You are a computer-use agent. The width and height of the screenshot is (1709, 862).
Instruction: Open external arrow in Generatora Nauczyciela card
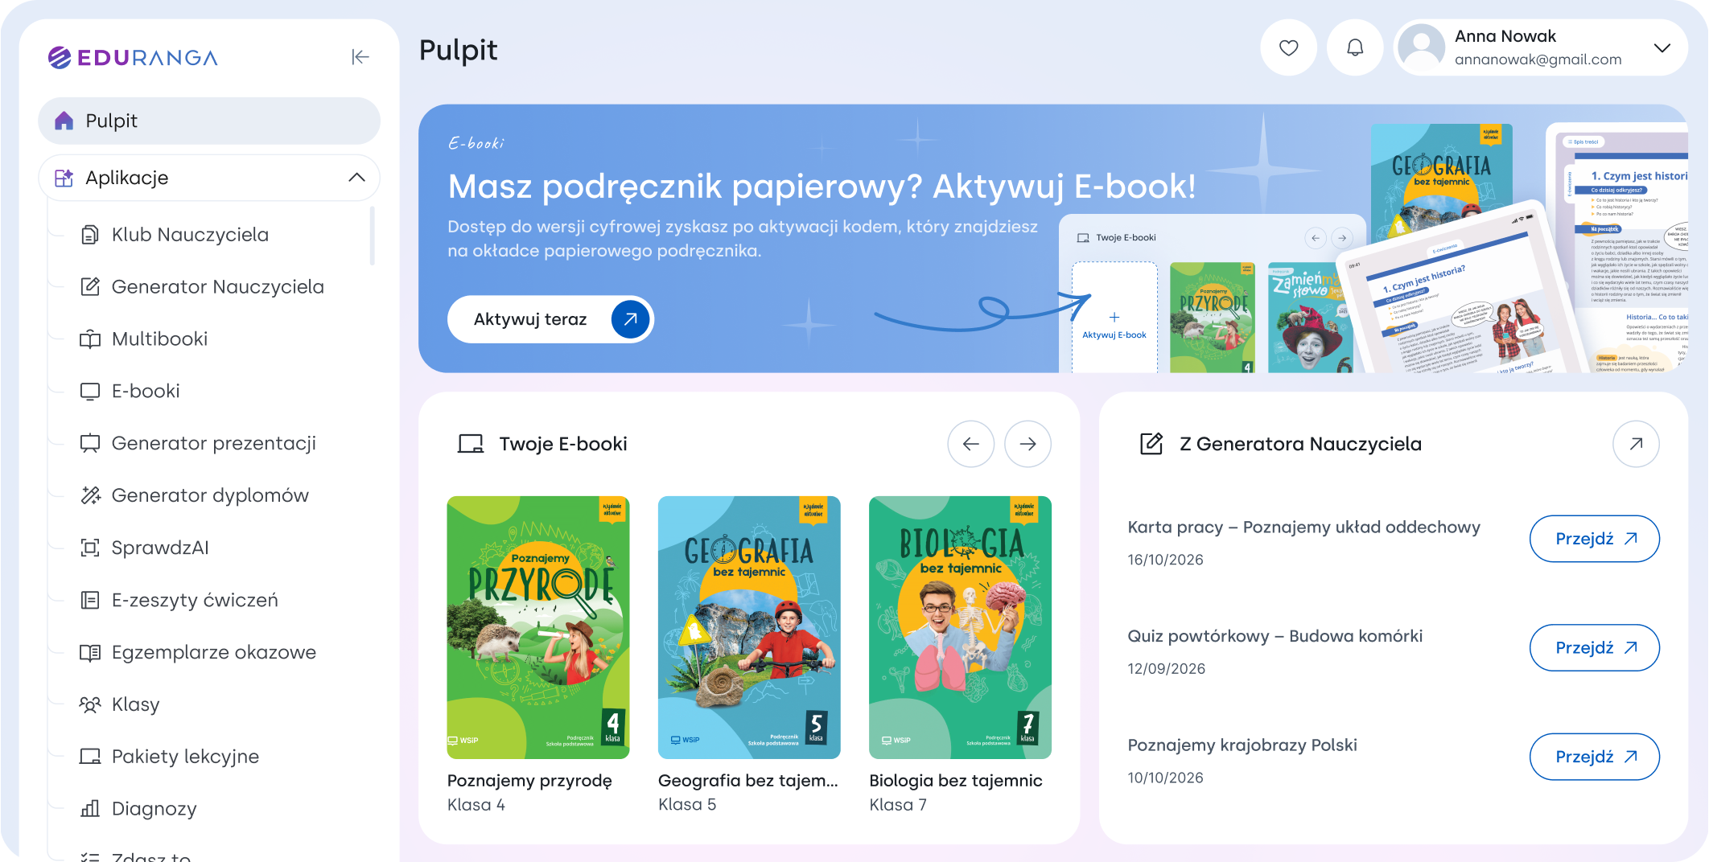pos(1636,444)
